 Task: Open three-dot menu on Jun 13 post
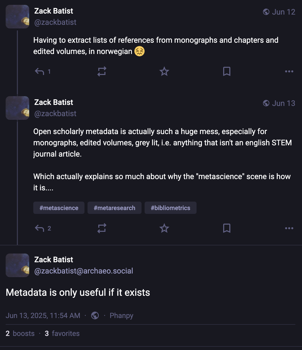pos(289,228)
